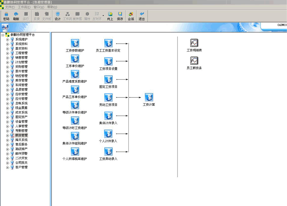Click the 刷新 refresh toolbar button
287x206 pixels.
16,17
